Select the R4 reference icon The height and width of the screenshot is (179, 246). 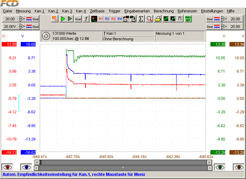[x=119, y=18]
